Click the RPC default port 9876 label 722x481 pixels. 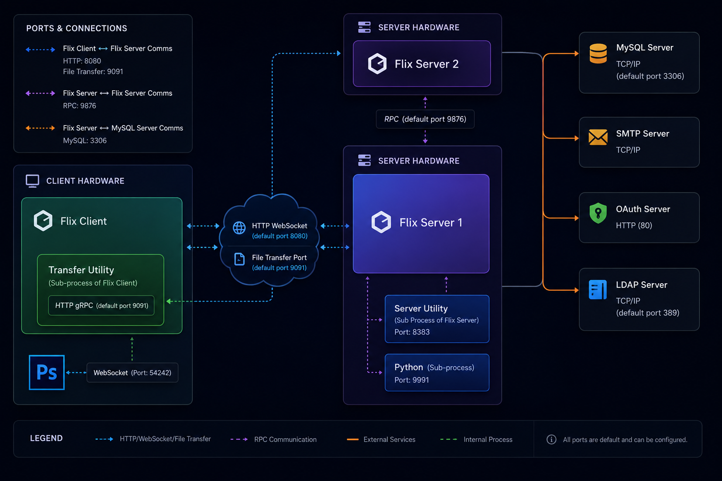click(425, 119)
